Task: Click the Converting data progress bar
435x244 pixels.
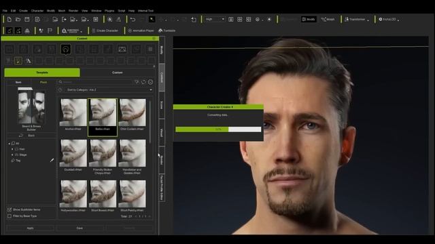Action: pos(218,129)
